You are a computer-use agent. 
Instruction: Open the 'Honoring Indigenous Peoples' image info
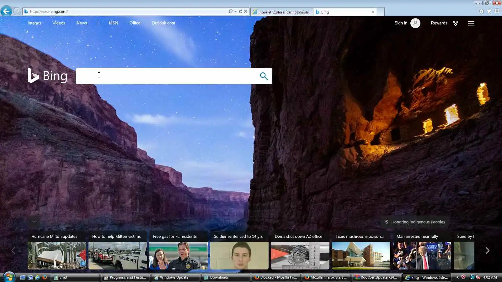418,222
